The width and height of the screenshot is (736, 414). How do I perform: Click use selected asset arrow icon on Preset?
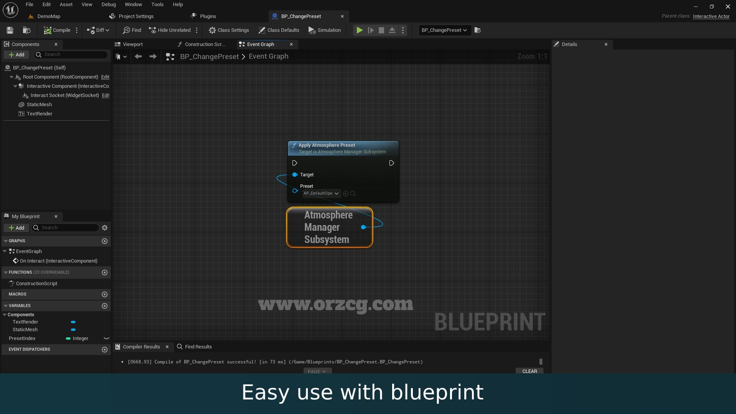pos(345,194)
